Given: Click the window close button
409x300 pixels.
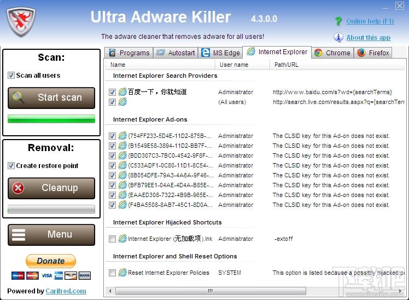Looking at the screenshot, I should point(399,5).
